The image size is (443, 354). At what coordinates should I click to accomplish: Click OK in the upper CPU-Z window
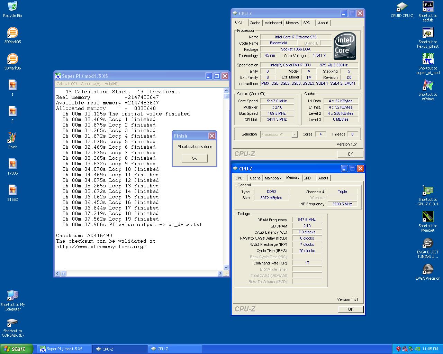click(x=350, y=154)
